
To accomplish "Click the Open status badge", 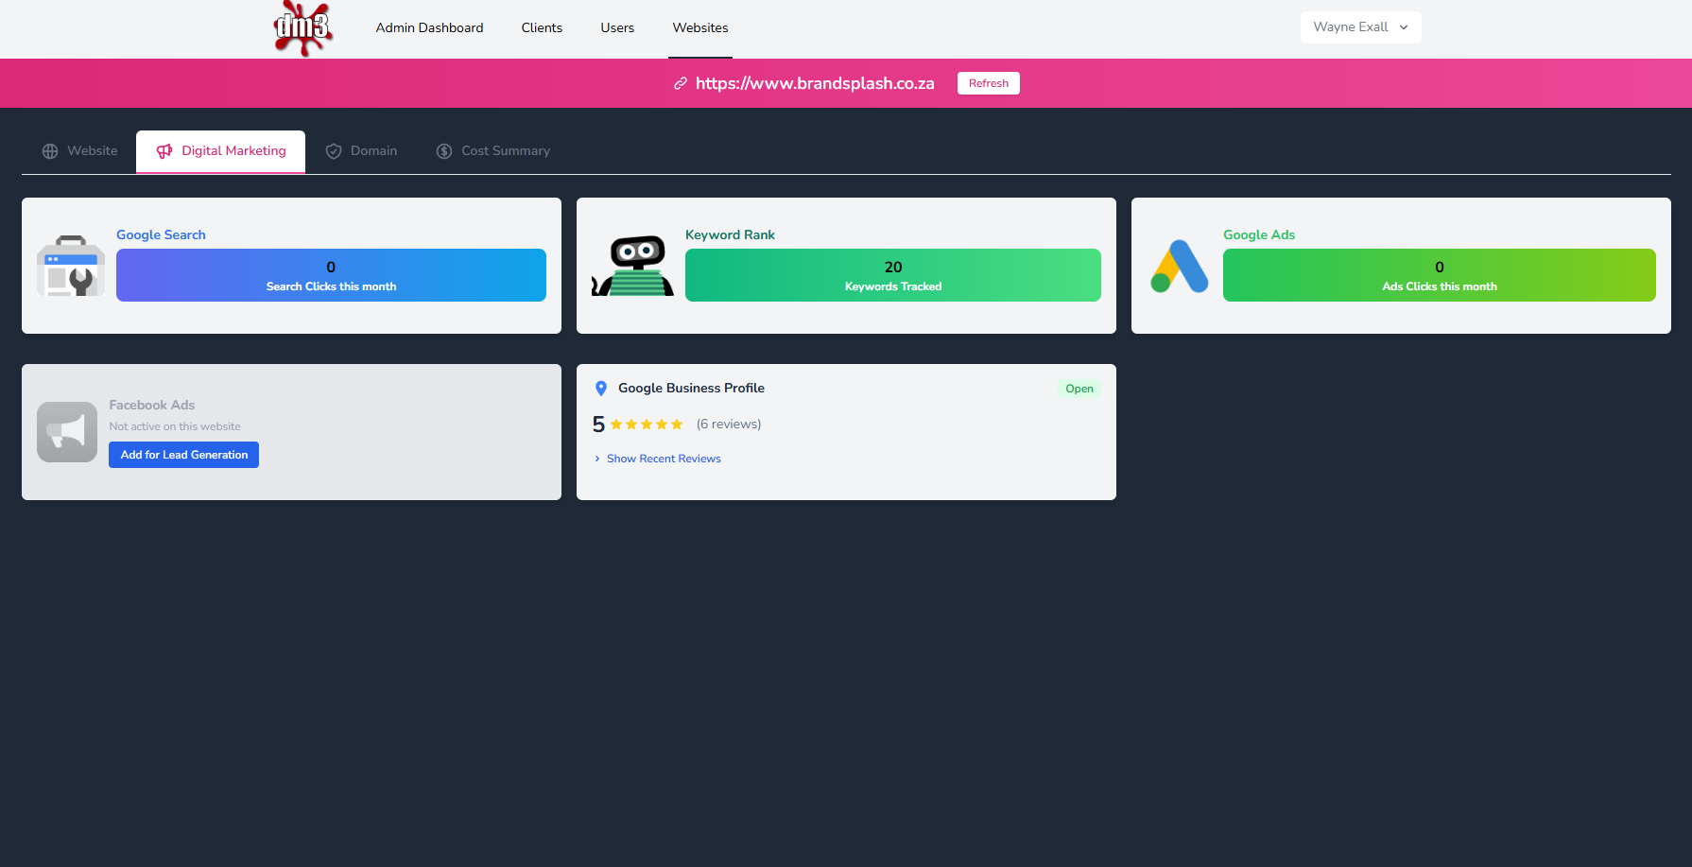I will click(x=1079, y=389).
